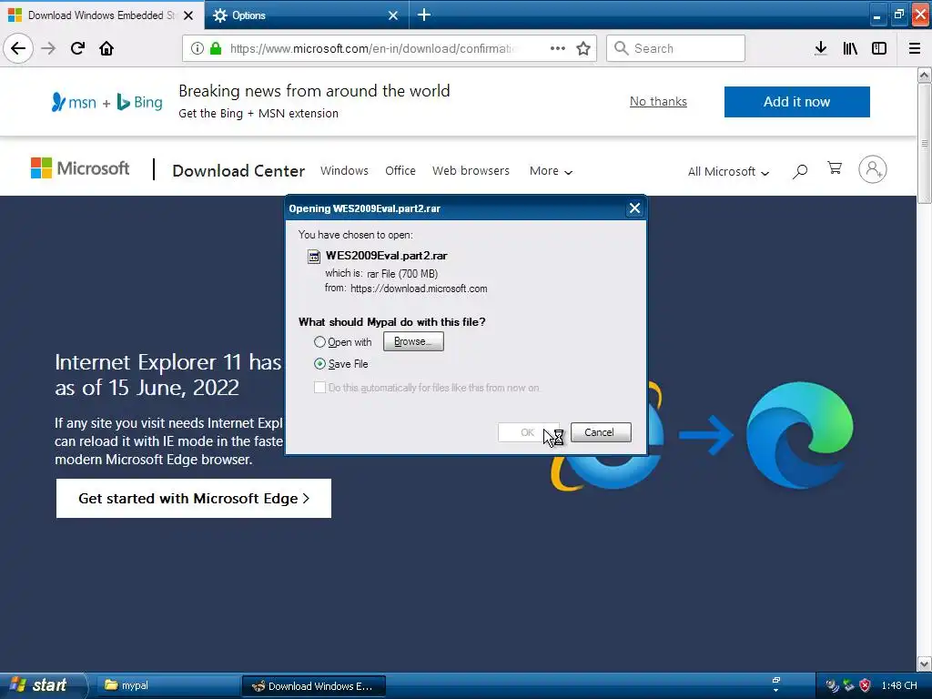Image resolution: width=932 pixels, height=699 pixels.
Task: Check Do this automatically for files
Action: 319,388
